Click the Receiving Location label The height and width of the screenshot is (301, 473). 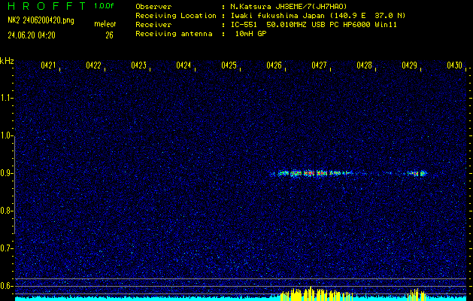pyautogui.click(x=176, y=16)
